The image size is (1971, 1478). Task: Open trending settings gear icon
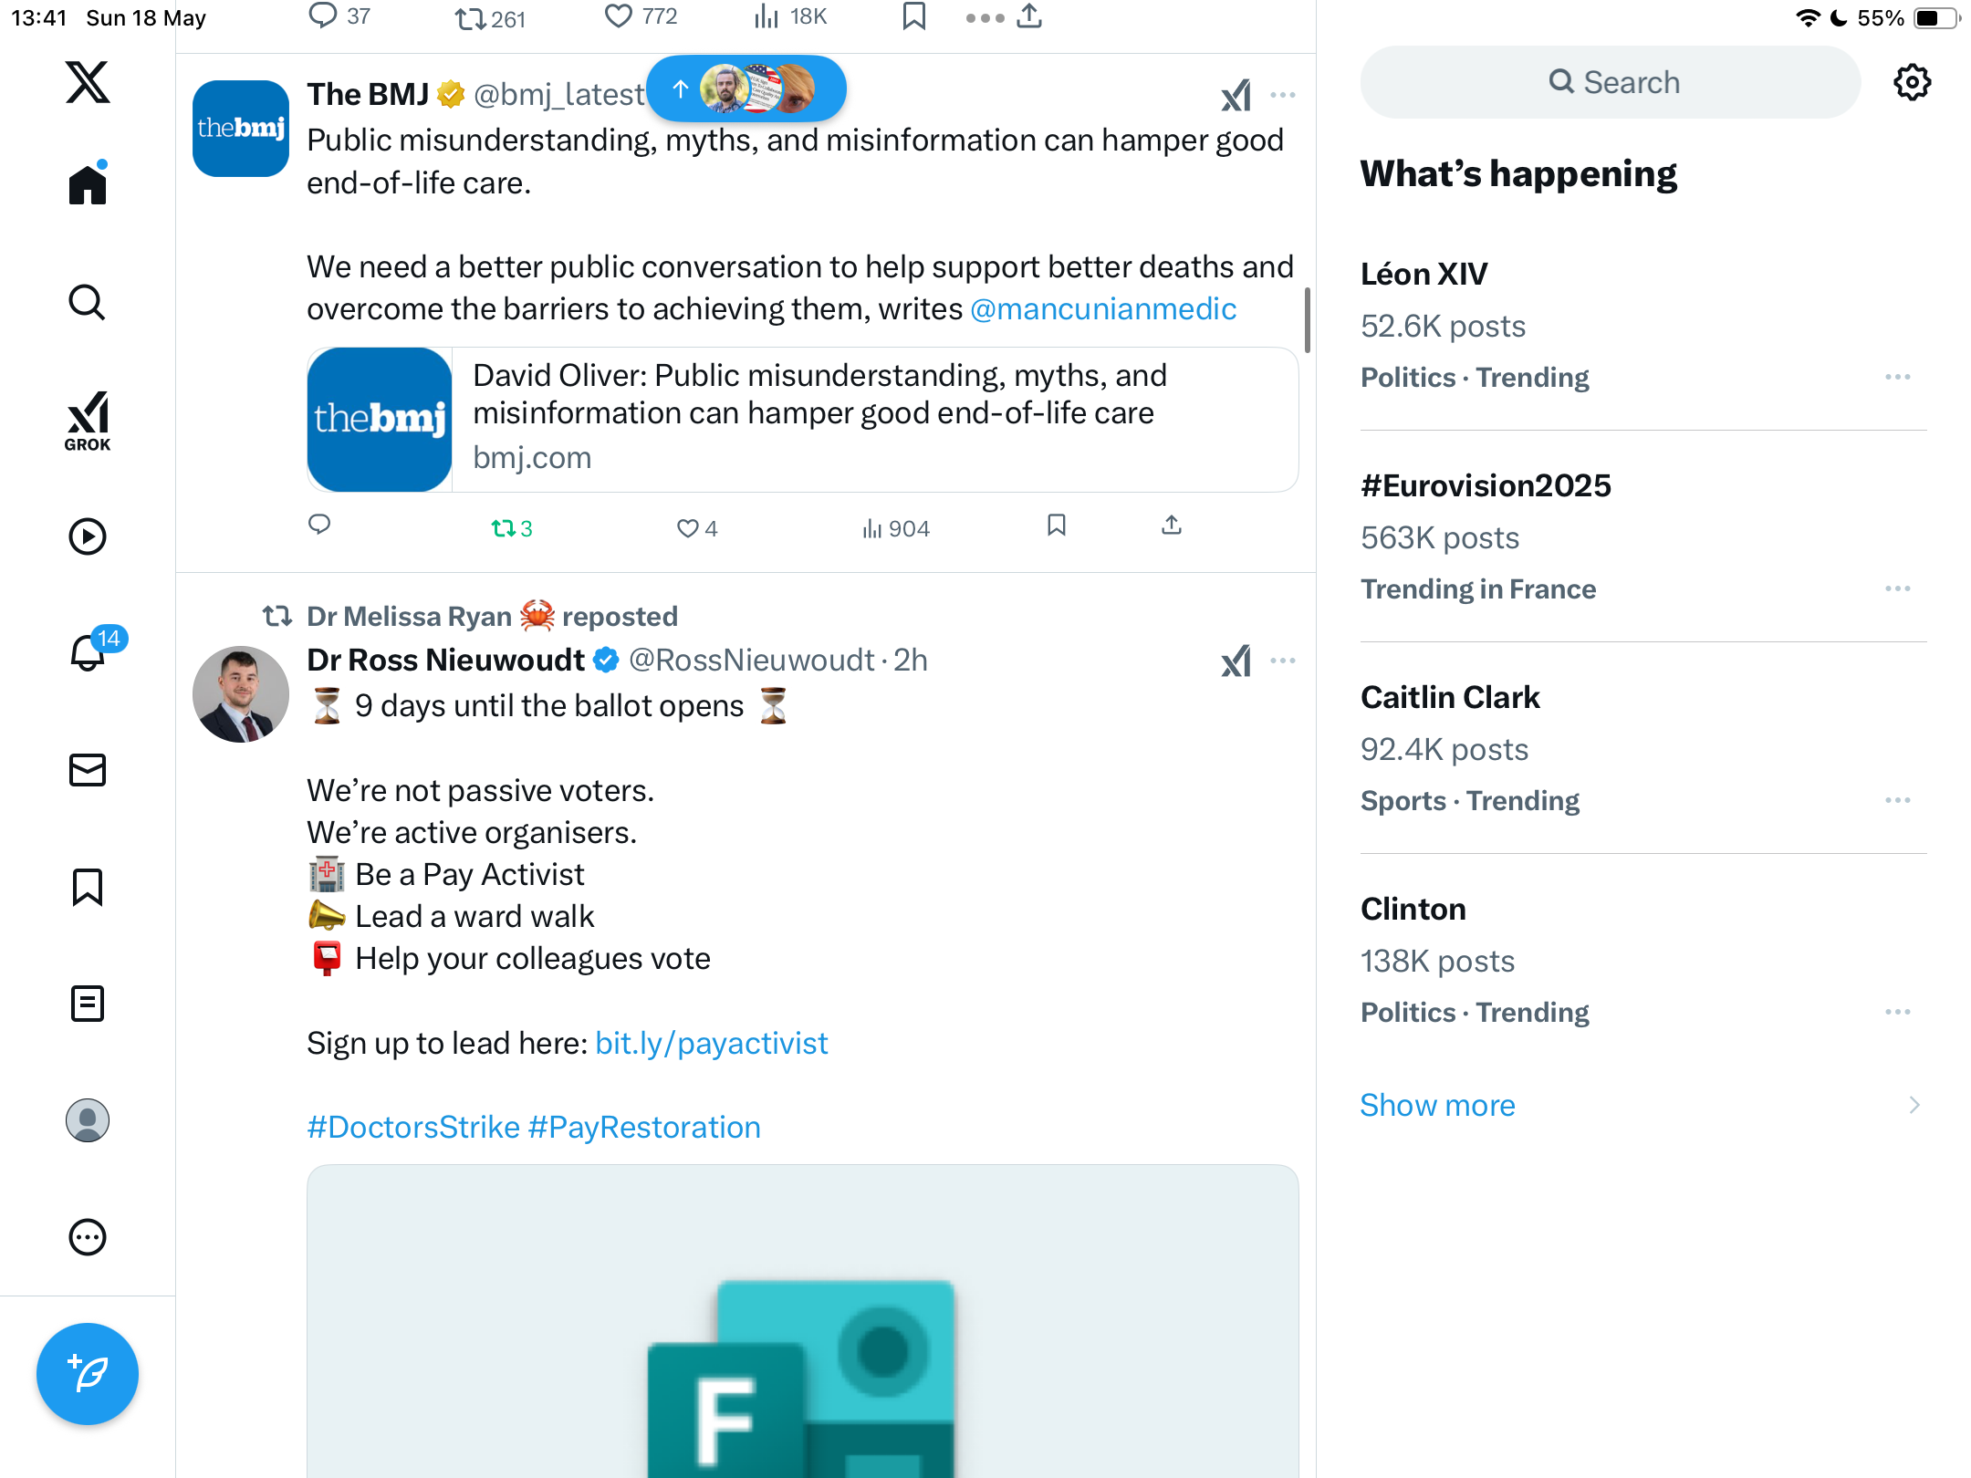[1912, 82]
